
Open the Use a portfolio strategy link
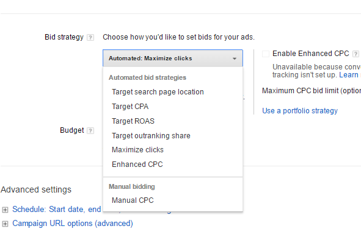click(300, 111)
